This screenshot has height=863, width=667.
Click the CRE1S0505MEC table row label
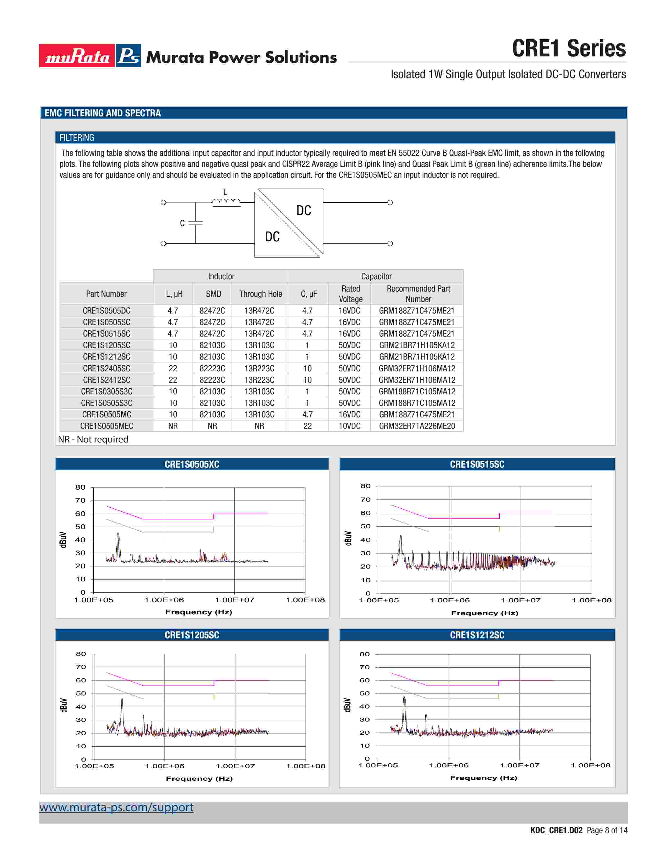click(106, 426)
